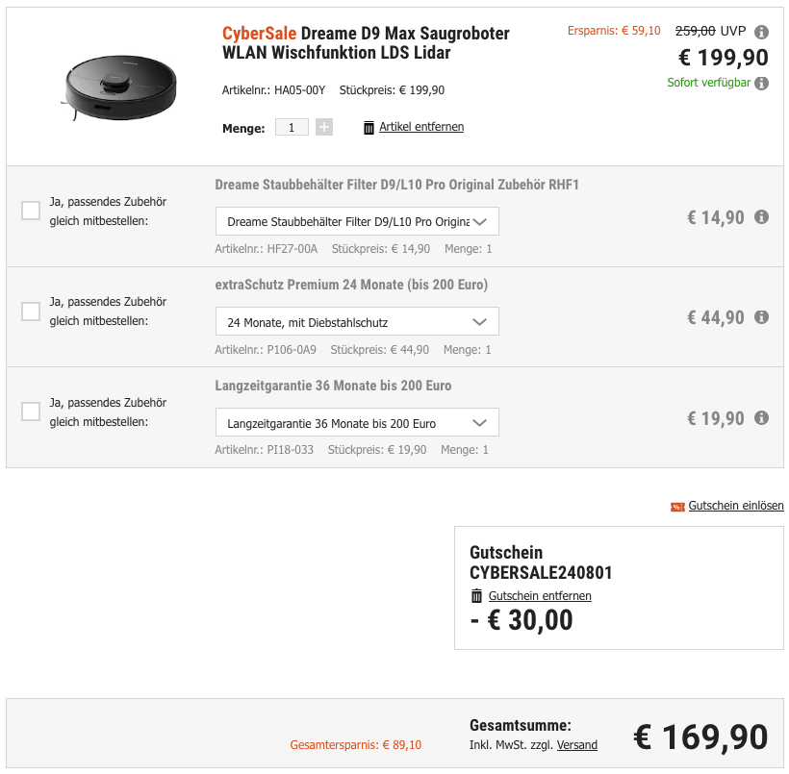
Task: Open the Versand link in Gesamtsumme
Action: [577, 745]
